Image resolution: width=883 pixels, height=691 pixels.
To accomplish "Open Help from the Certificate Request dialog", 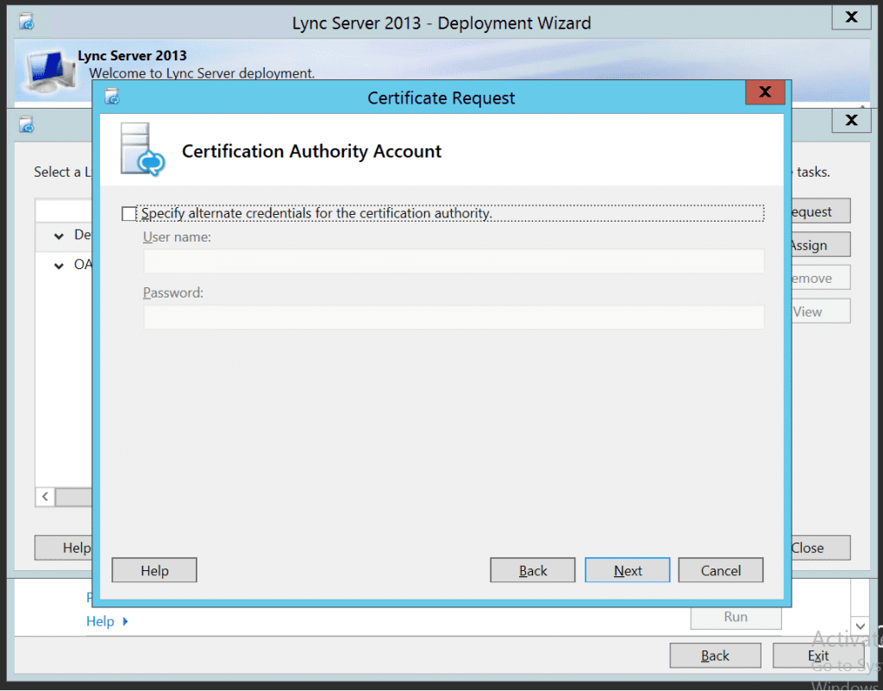I will pos(153,570).
